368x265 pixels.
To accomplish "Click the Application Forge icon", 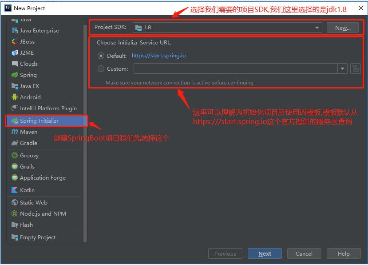I will [x=15, y=177].
